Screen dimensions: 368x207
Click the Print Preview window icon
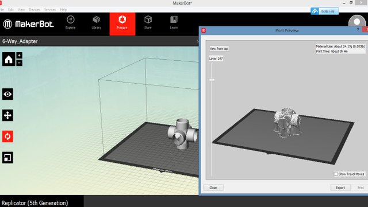coord(204,30)
